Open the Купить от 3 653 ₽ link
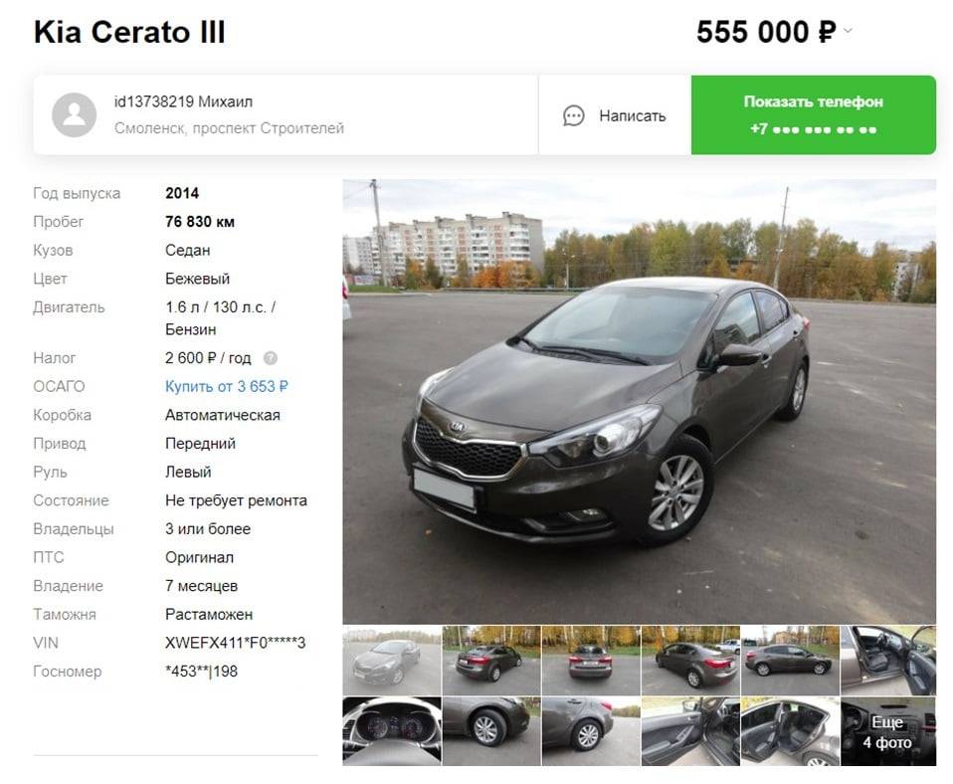 [x=227, y=387]
